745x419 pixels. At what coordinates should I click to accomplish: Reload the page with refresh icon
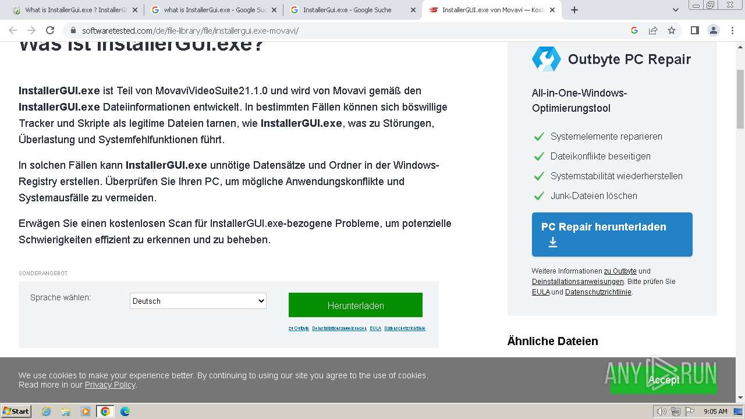coord(50,30)
